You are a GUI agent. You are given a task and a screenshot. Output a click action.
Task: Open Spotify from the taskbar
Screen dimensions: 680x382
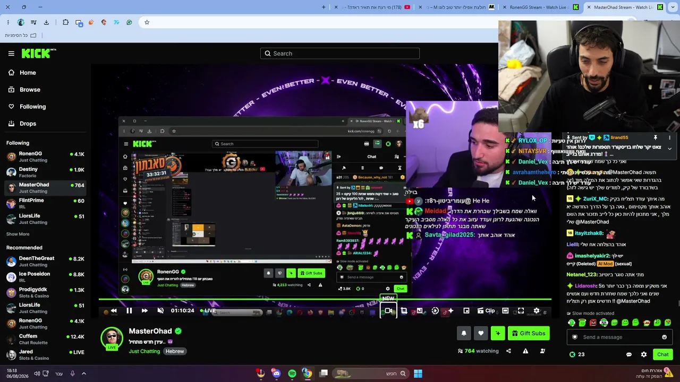(292, 374)
